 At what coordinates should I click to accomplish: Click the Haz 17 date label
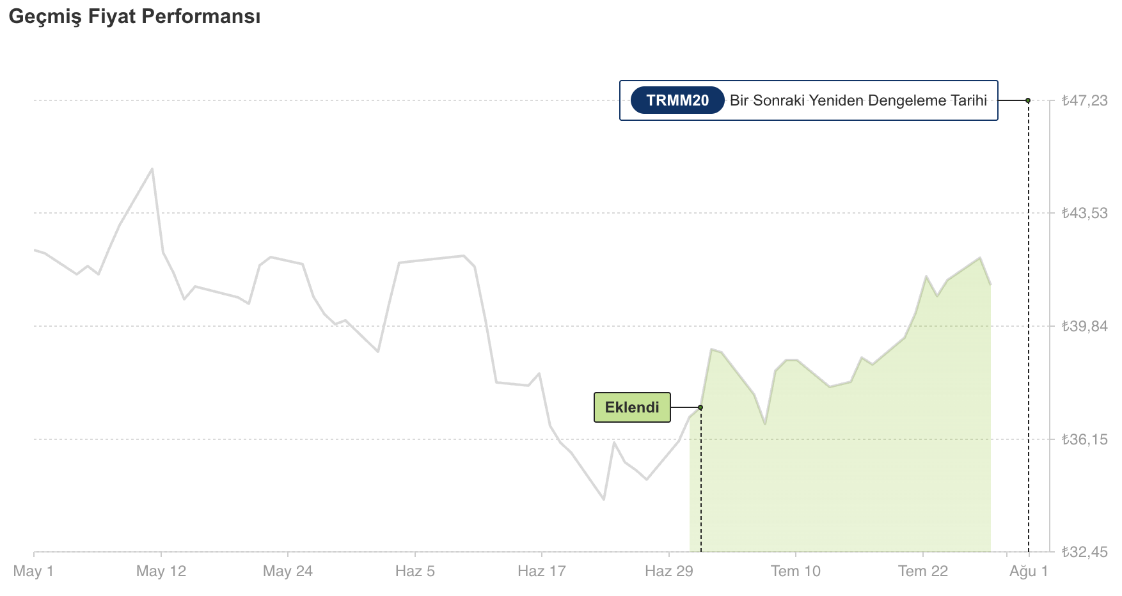pos(542,571)
